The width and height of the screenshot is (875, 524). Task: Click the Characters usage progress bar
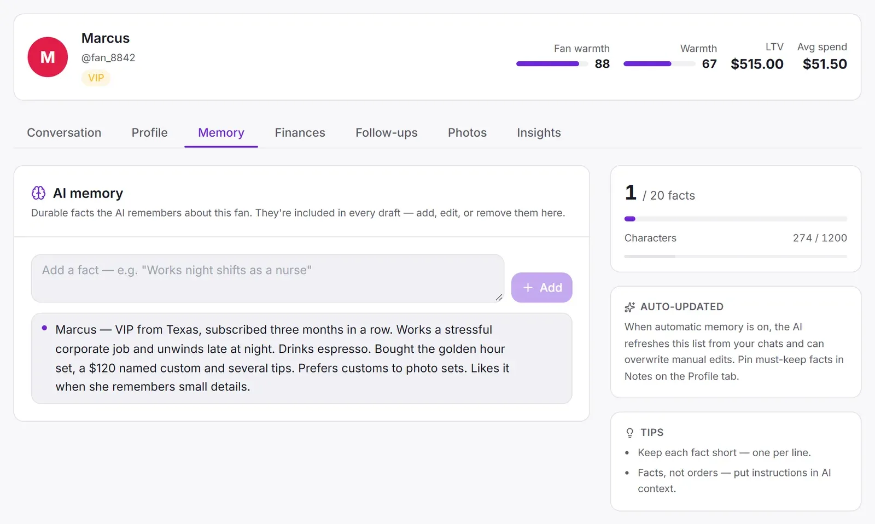click(x=736, y=256)
